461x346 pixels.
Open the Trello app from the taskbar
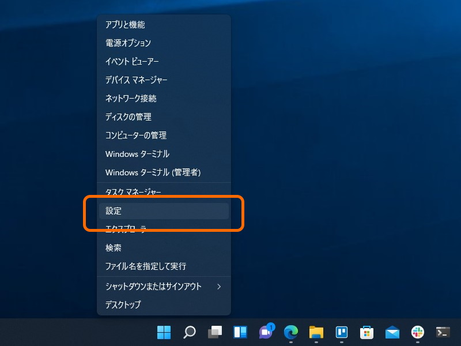point(342,333)
